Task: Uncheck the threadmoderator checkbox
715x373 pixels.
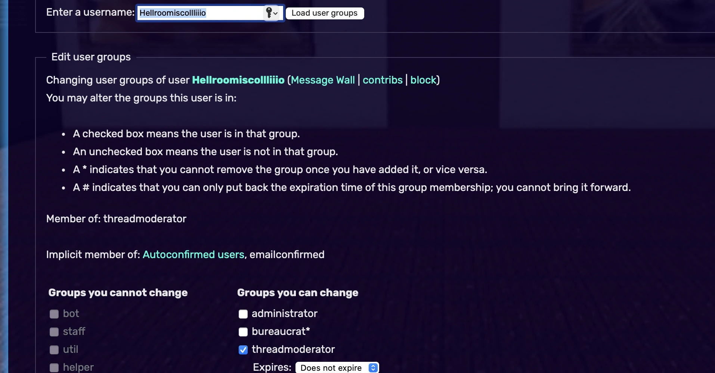Action: tap(243, 350)
